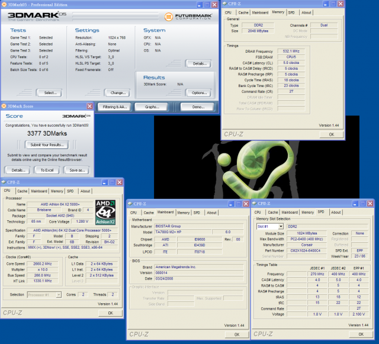Click the EPP #1 Voltage 2.100 V cell

click(x=359, y=314)
